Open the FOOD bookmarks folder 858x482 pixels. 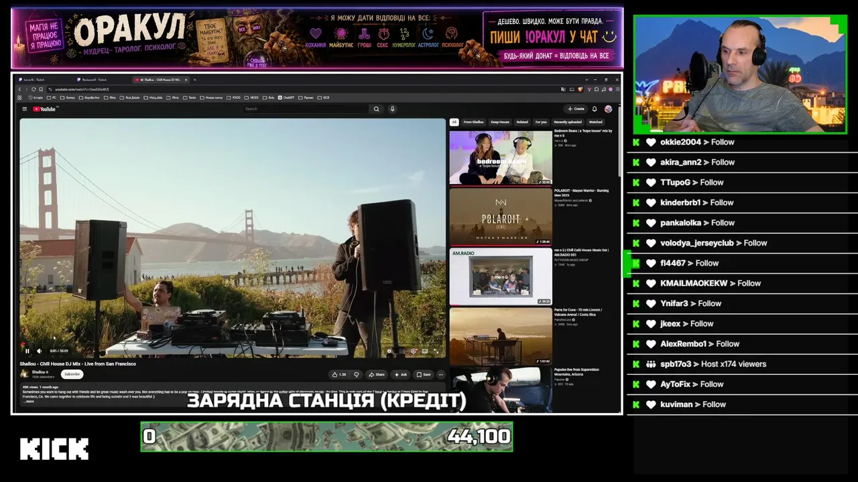234,98
